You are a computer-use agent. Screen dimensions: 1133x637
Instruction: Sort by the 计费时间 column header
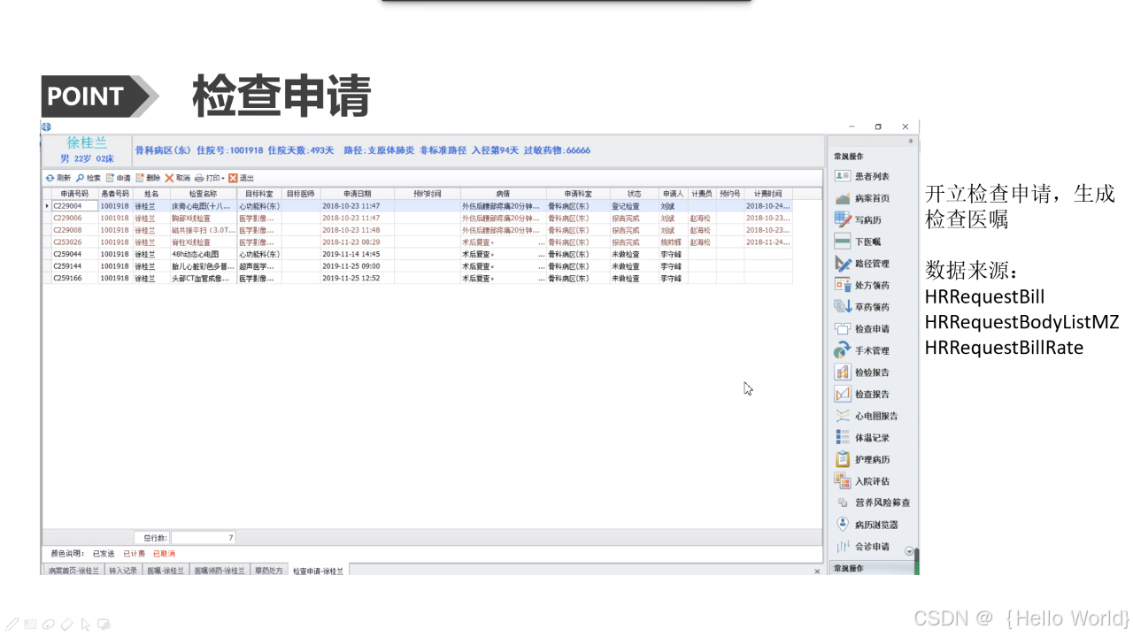(x=768, y=194)
